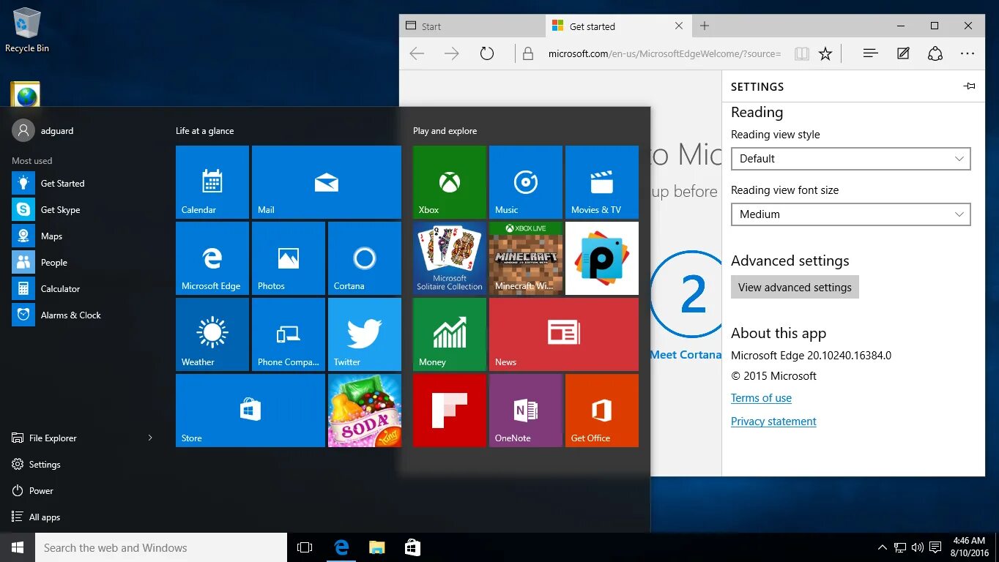Pin the Settings pane

click(969, 86)
